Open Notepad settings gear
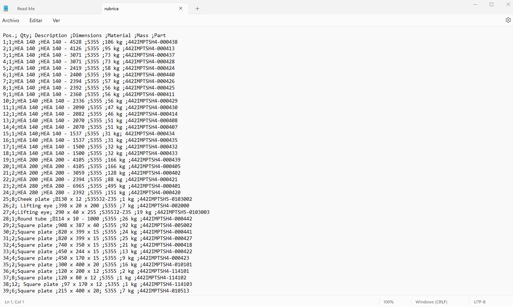Image resolution: width=513 pixels, height=307 pixels. point(508,20)
